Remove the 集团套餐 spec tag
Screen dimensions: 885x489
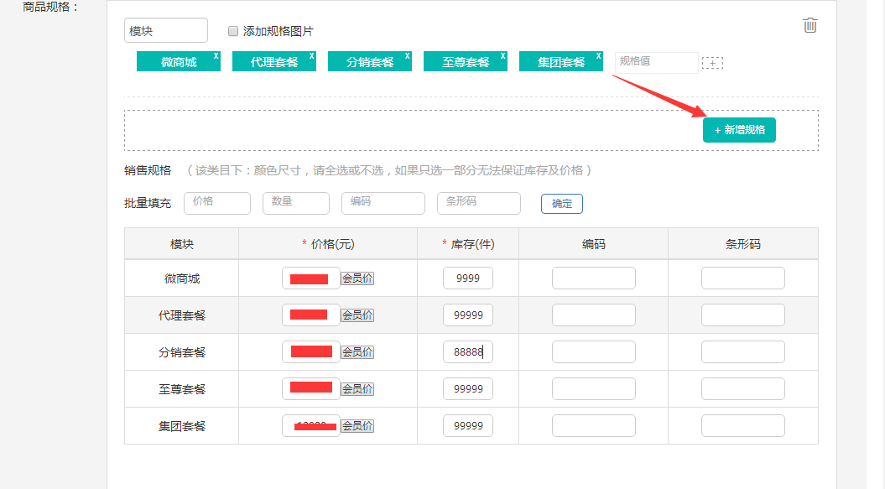click(598, 56)
